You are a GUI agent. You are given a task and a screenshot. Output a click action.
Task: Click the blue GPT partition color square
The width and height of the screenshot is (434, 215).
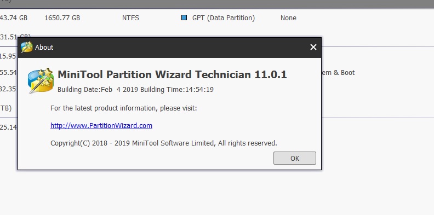[184, 18]
